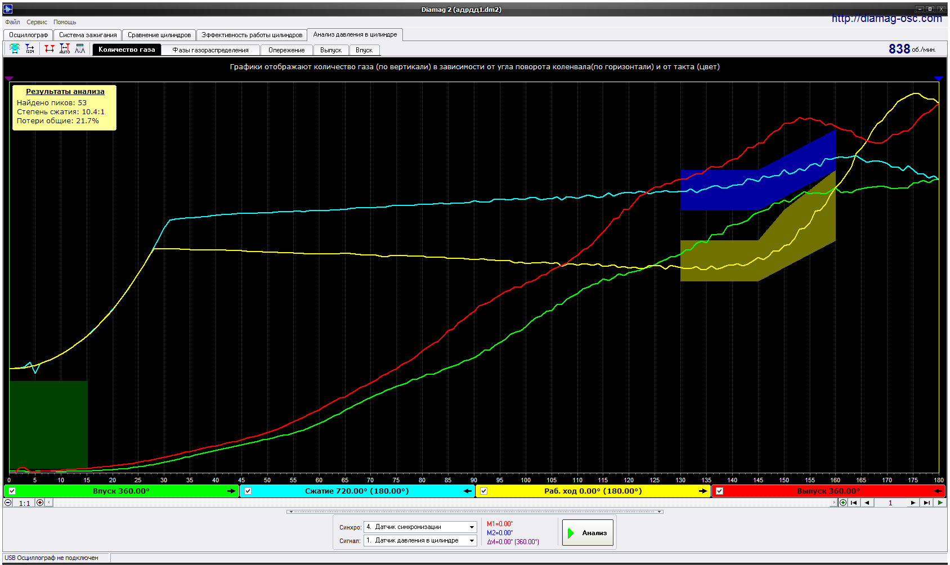
Task: Toggle the Впуск 360.00° checkbox
Action: coord(12,491)
